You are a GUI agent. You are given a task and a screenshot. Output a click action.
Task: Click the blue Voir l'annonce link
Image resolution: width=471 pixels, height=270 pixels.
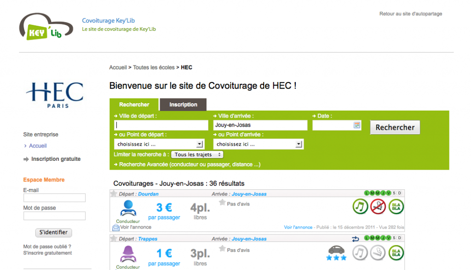298,227
